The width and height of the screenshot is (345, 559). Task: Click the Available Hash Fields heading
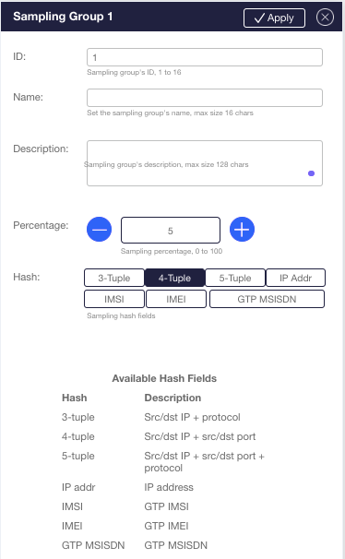pyautogui.click(x=164, y=378)
